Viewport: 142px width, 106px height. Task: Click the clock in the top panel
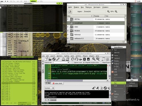139,1
